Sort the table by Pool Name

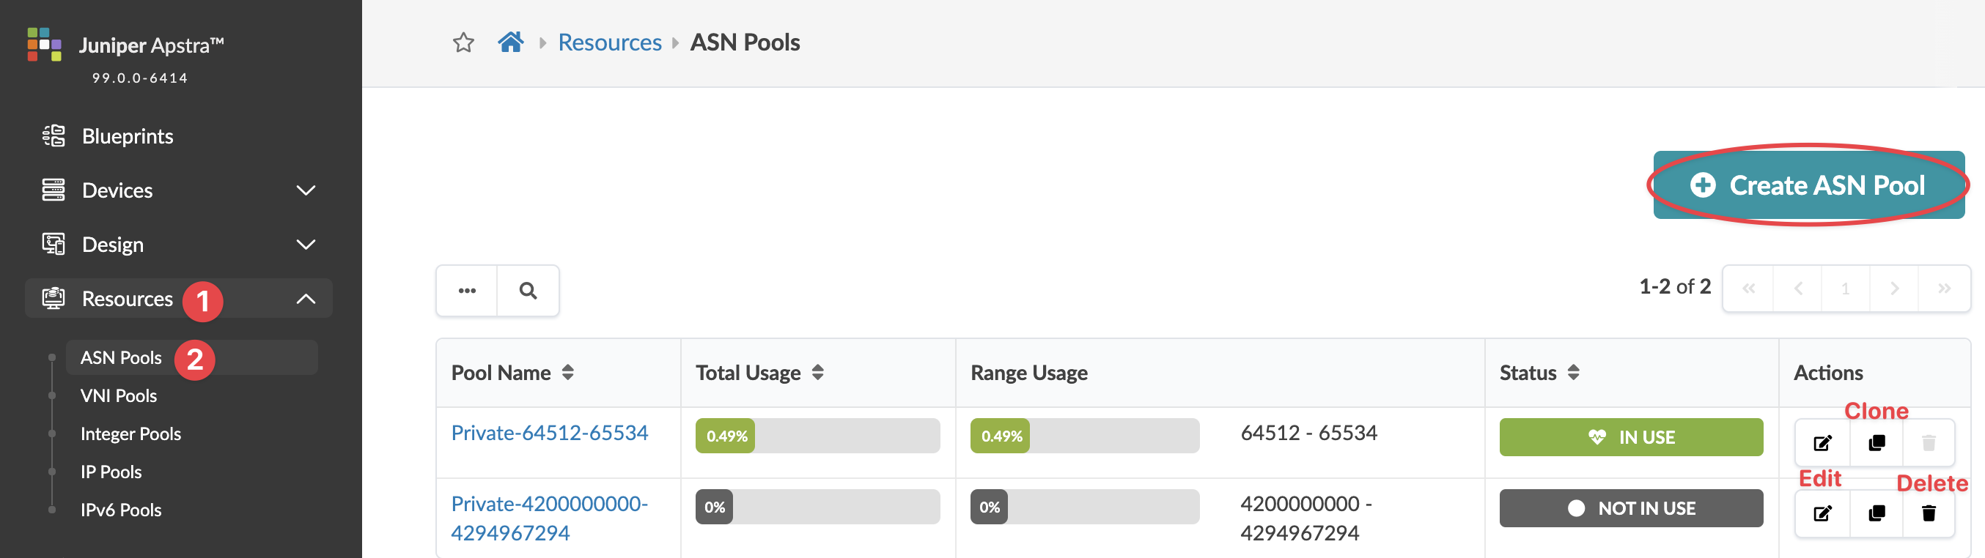568,373
